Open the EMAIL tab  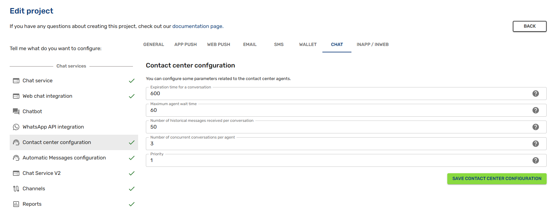(250, 45)
